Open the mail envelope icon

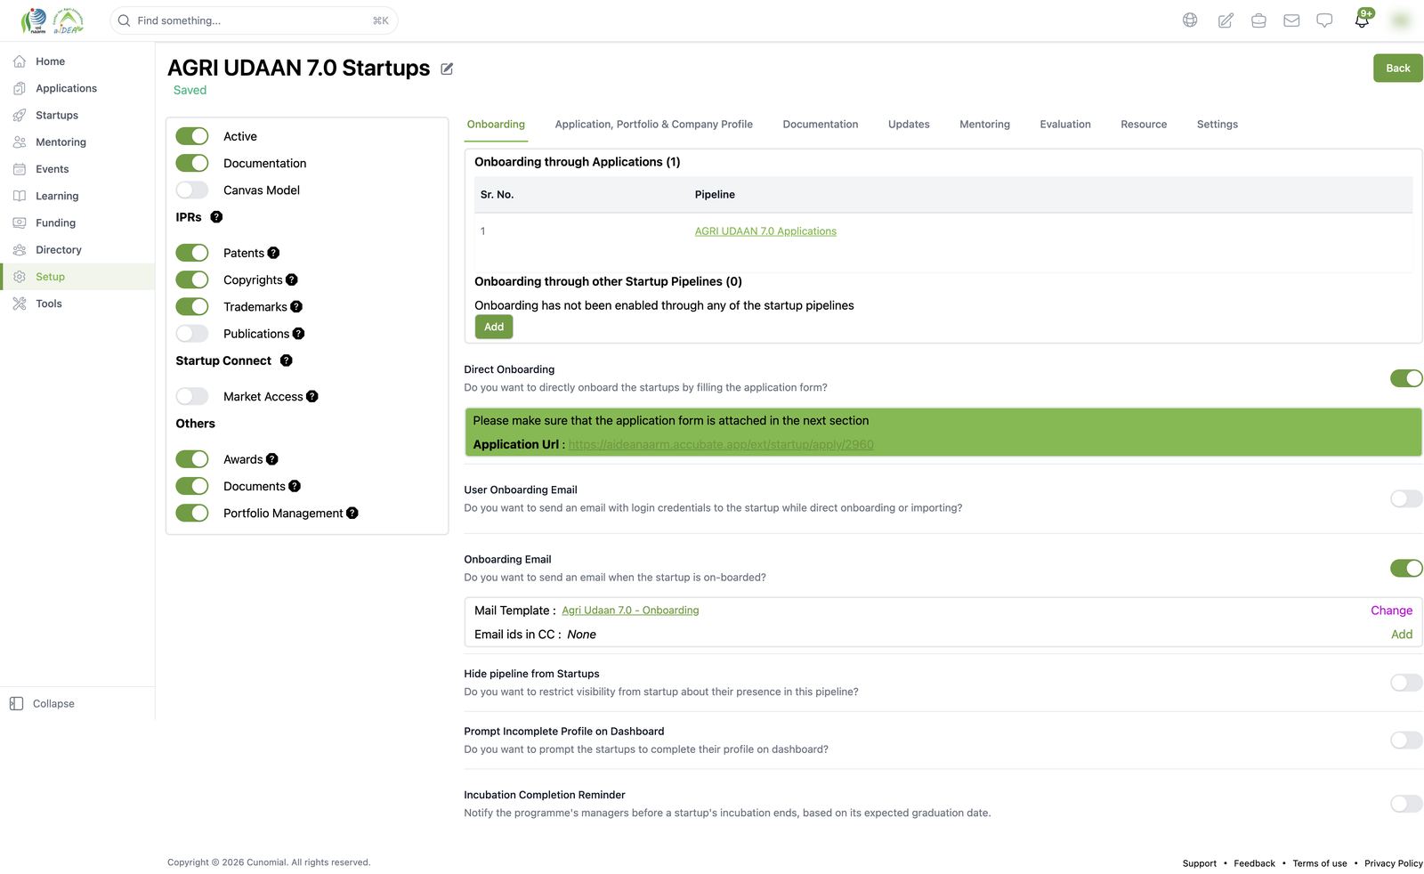pos(1291,20)
